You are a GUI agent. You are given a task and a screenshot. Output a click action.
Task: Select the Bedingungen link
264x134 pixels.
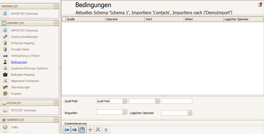click(19, 62)
